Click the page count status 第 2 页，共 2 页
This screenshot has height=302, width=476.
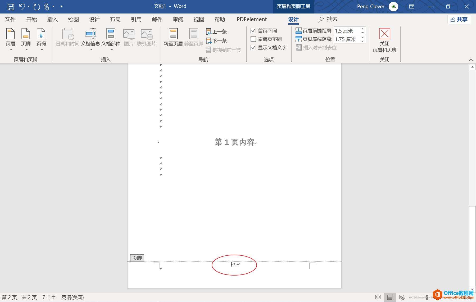coord(19,297)
